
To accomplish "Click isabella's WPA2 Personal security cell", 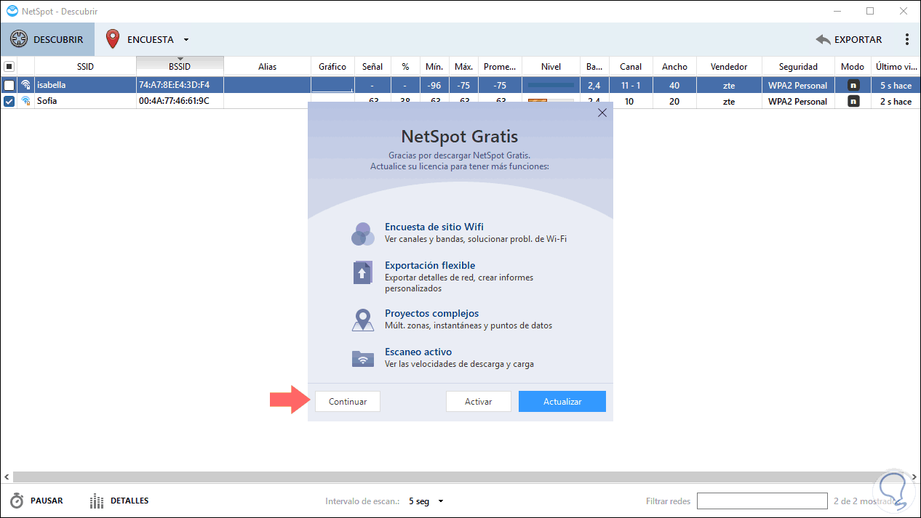I will tap(798, 85).
